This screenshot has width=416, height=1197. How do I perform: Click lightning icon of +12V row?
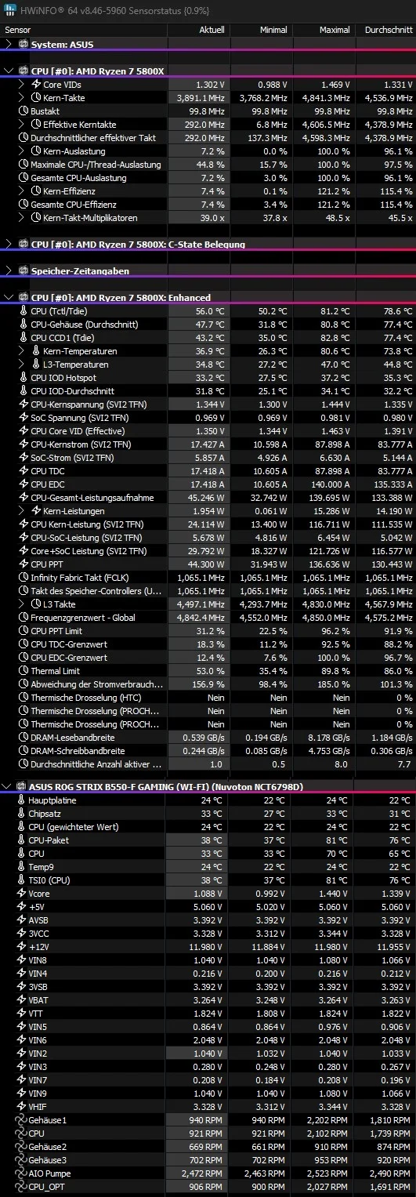tap(21, 947)
